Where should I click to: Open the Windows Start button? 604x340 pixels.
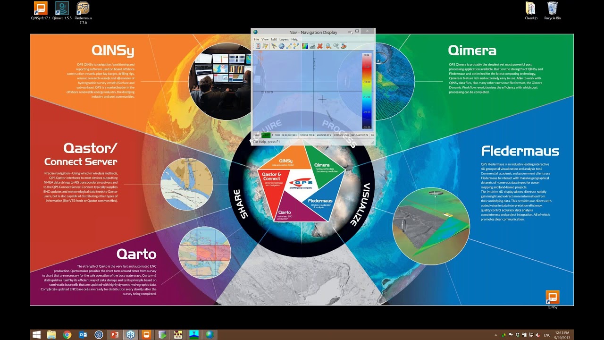click(36, 335)
